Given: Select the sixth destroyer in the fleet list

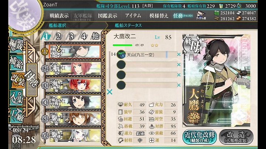Looking at the screenshot, I should click(75, 135).
